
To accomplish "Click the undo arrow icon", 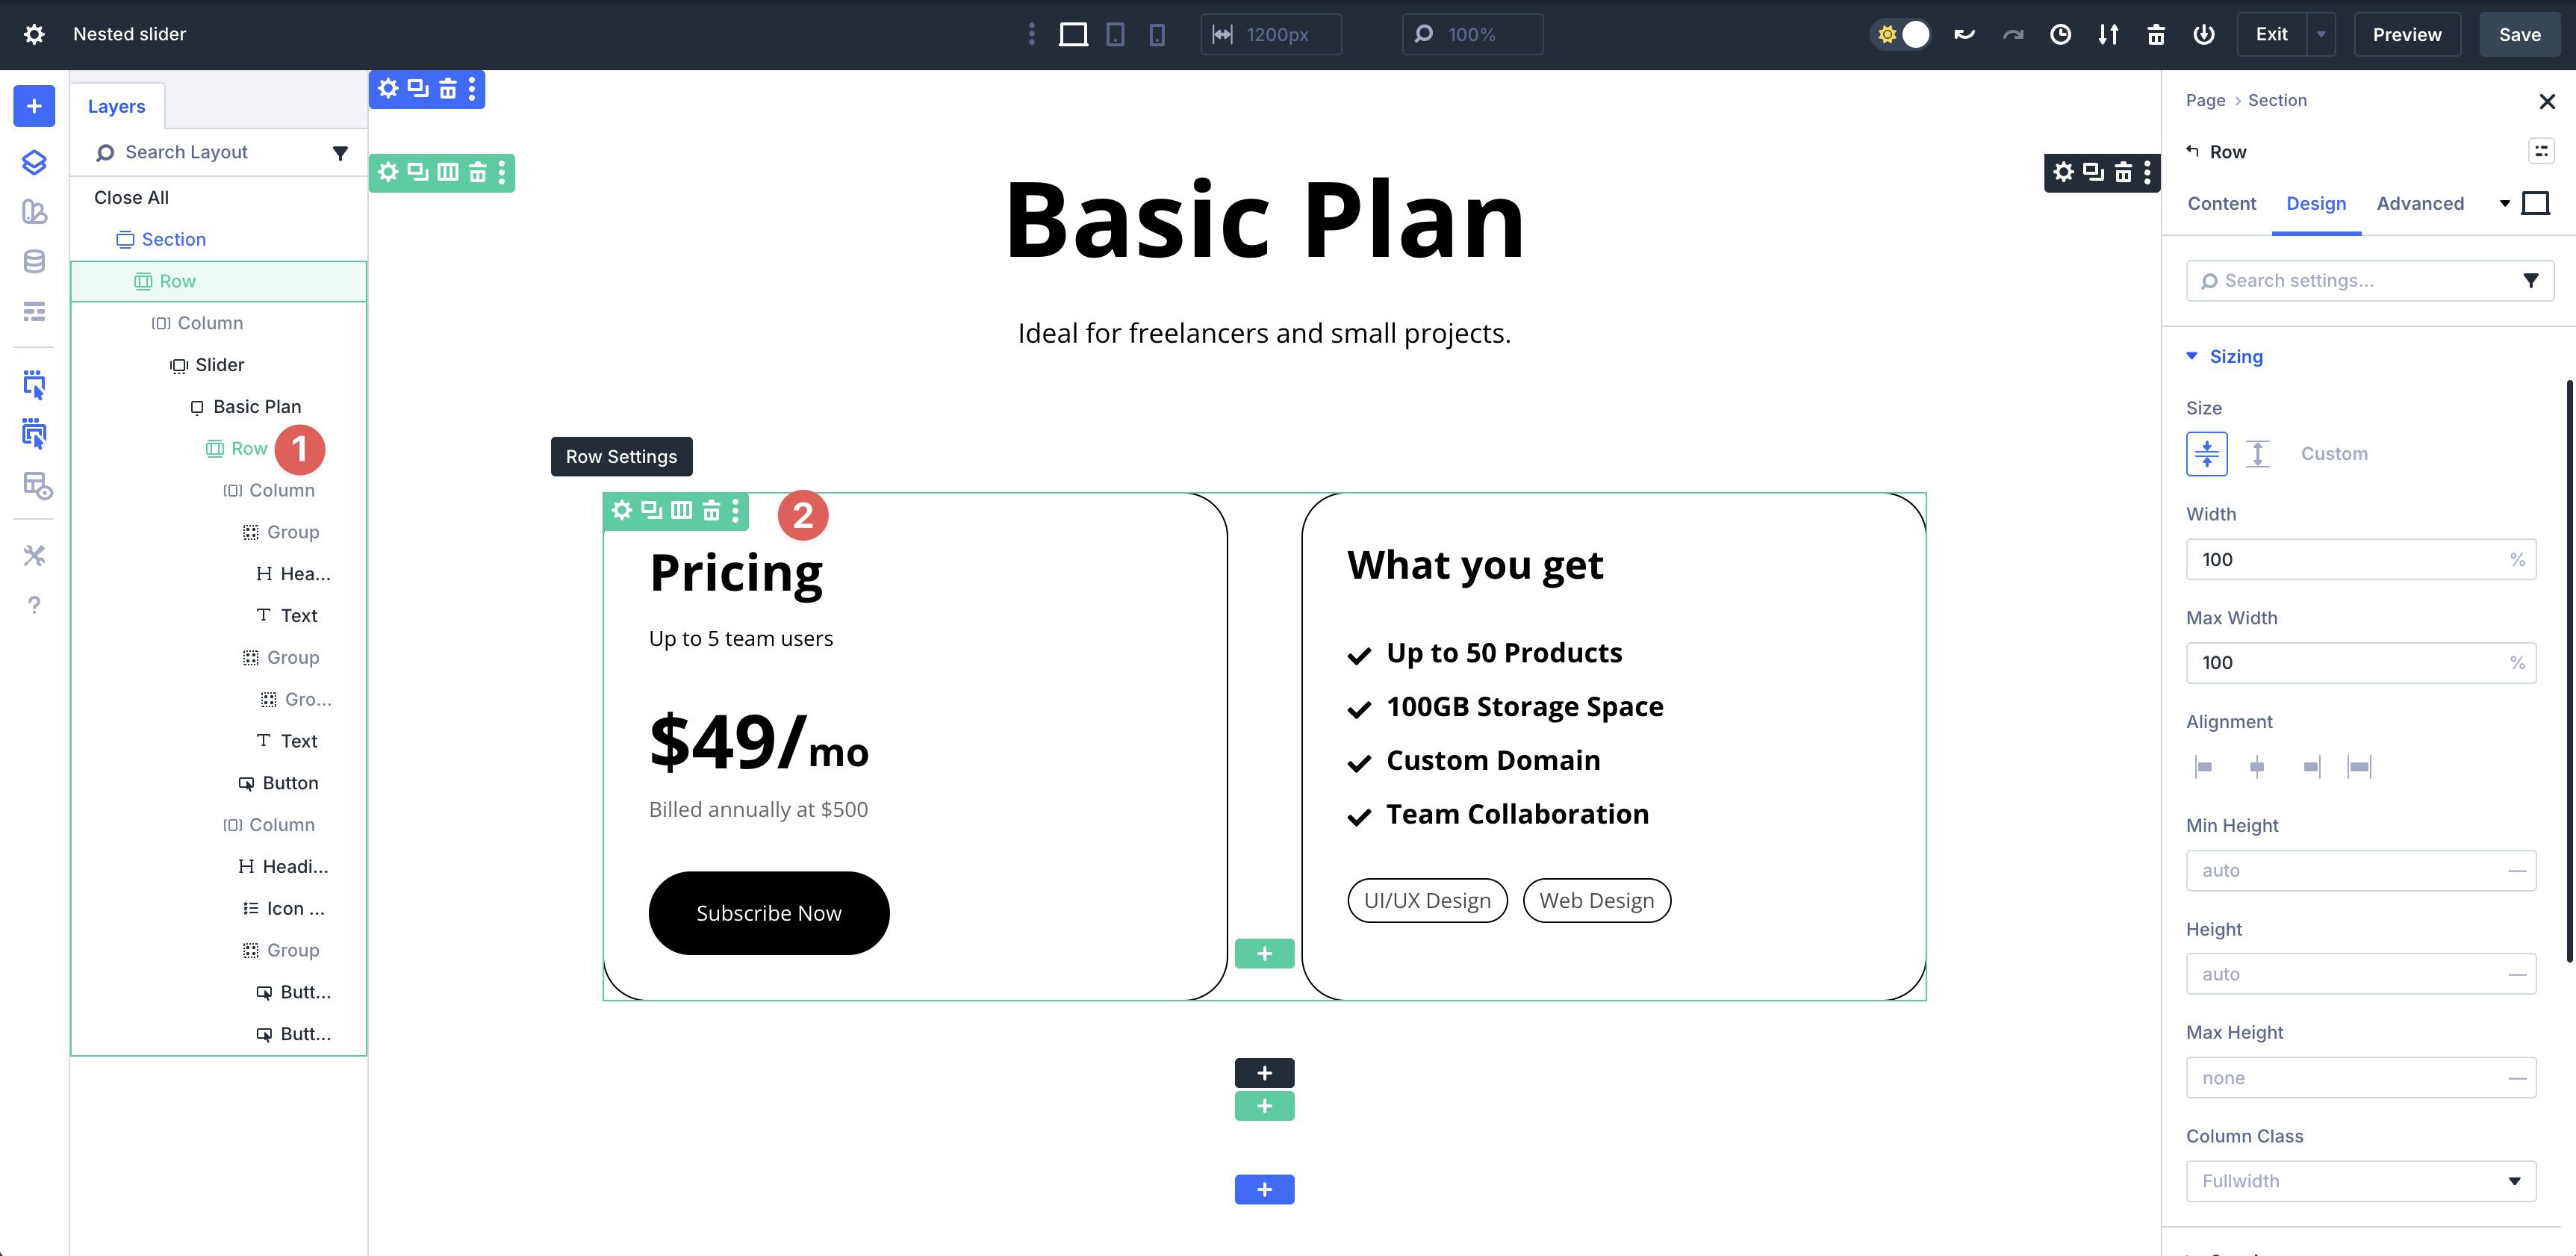I will [x=1964, y=35].
